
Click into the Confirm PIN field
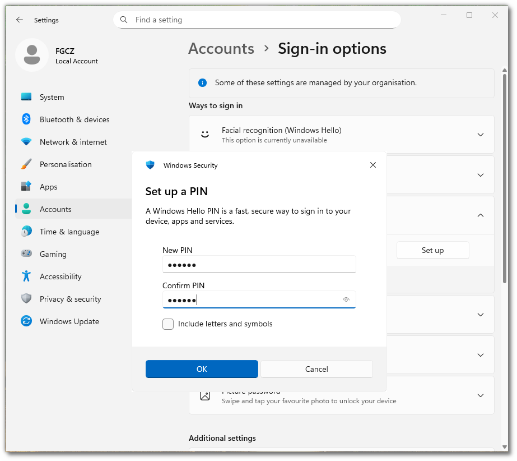coord(259,299)
